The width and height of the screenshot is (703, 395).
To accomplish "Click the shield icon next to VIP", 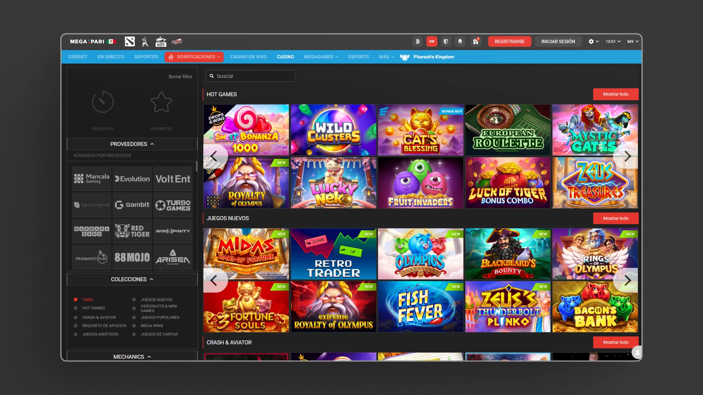I will pos(446,41).
